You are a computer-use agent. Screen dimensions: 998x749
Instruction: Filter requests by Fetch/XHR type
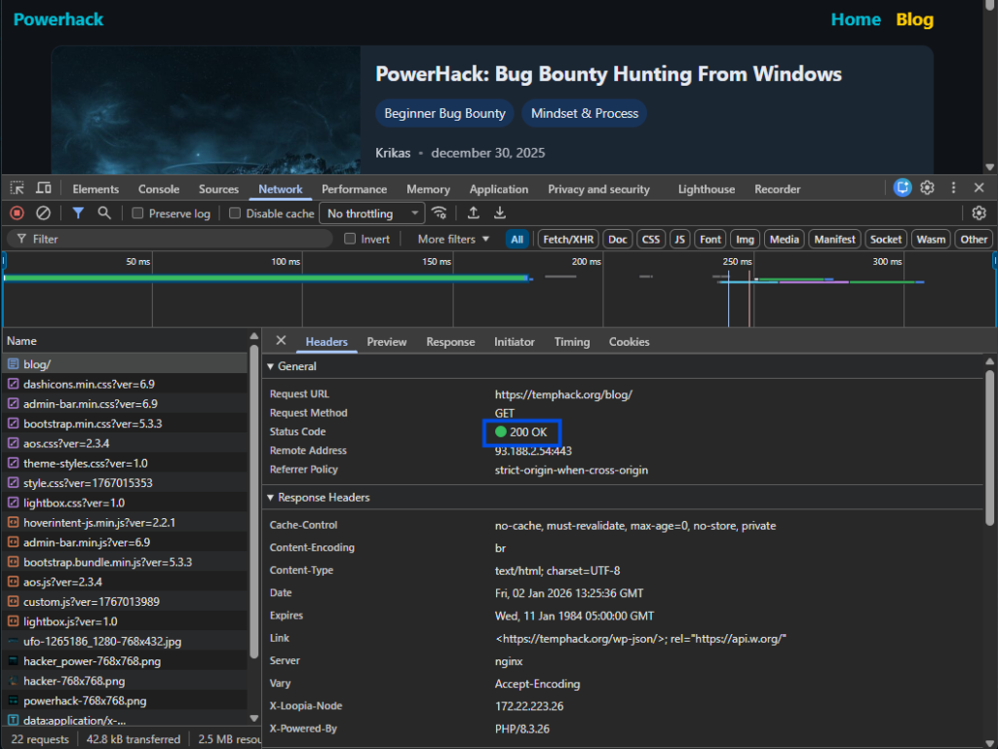coord(568,239)
